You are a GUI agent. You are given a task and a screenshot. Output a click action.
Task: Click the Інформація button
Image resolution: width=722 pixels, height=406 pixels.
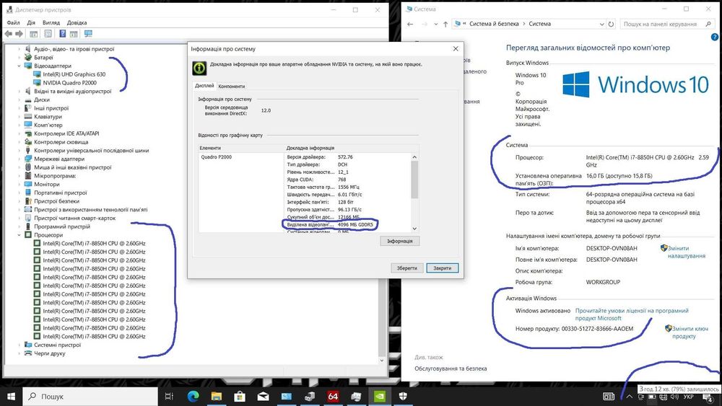click(x=400, y=241)
